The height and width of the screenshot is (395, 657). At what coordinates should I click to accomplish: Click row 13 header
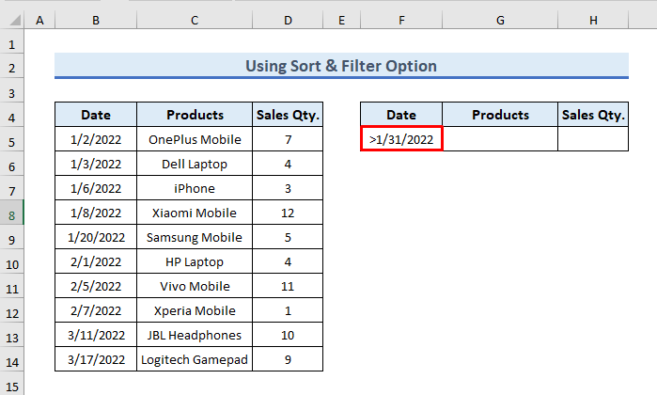pos(12,336)
